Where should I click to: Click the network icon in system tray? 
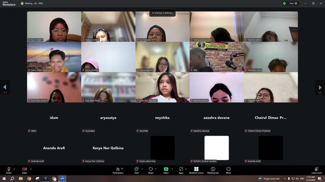tap(293, 178)
